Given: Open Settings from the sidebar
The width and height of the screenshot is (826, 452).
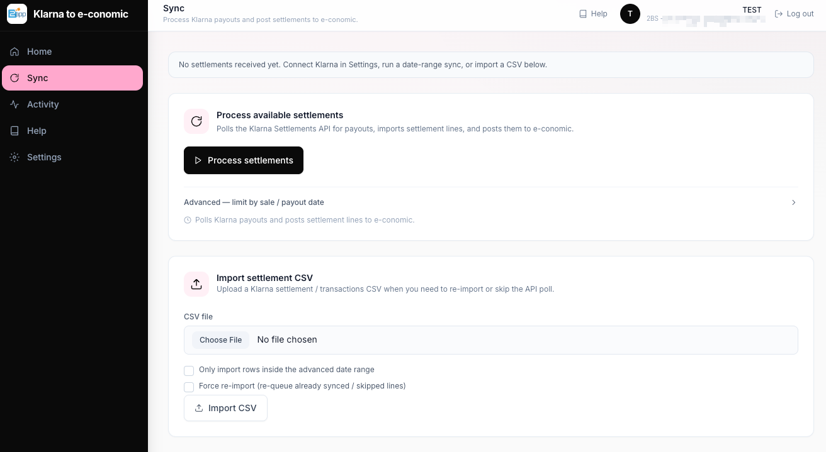Looking at the screenshot, I should (72, 157).
